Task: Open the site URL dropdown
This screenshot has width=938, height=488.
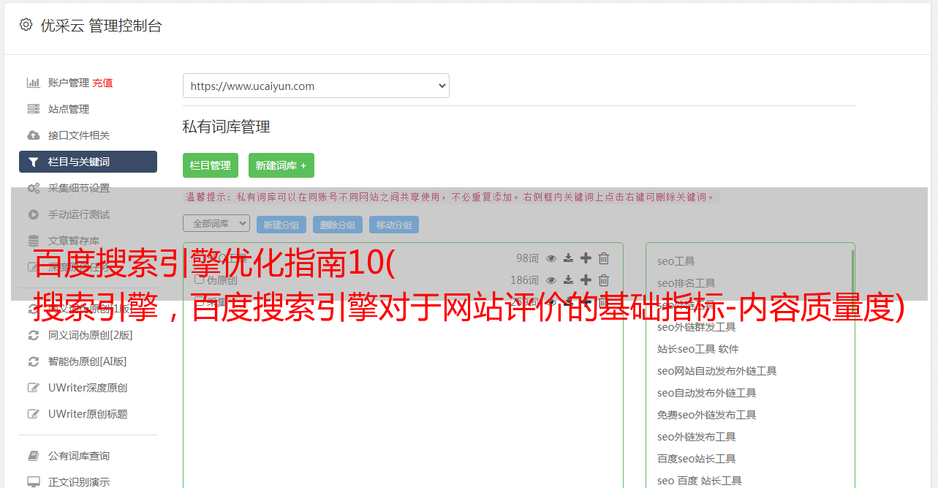Action: (316, 86)
